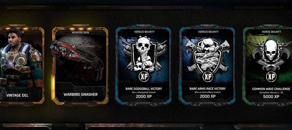Click XP badge on Arms Race card
The width and height of the screenshot is (292, 130).
pos(208,77)
